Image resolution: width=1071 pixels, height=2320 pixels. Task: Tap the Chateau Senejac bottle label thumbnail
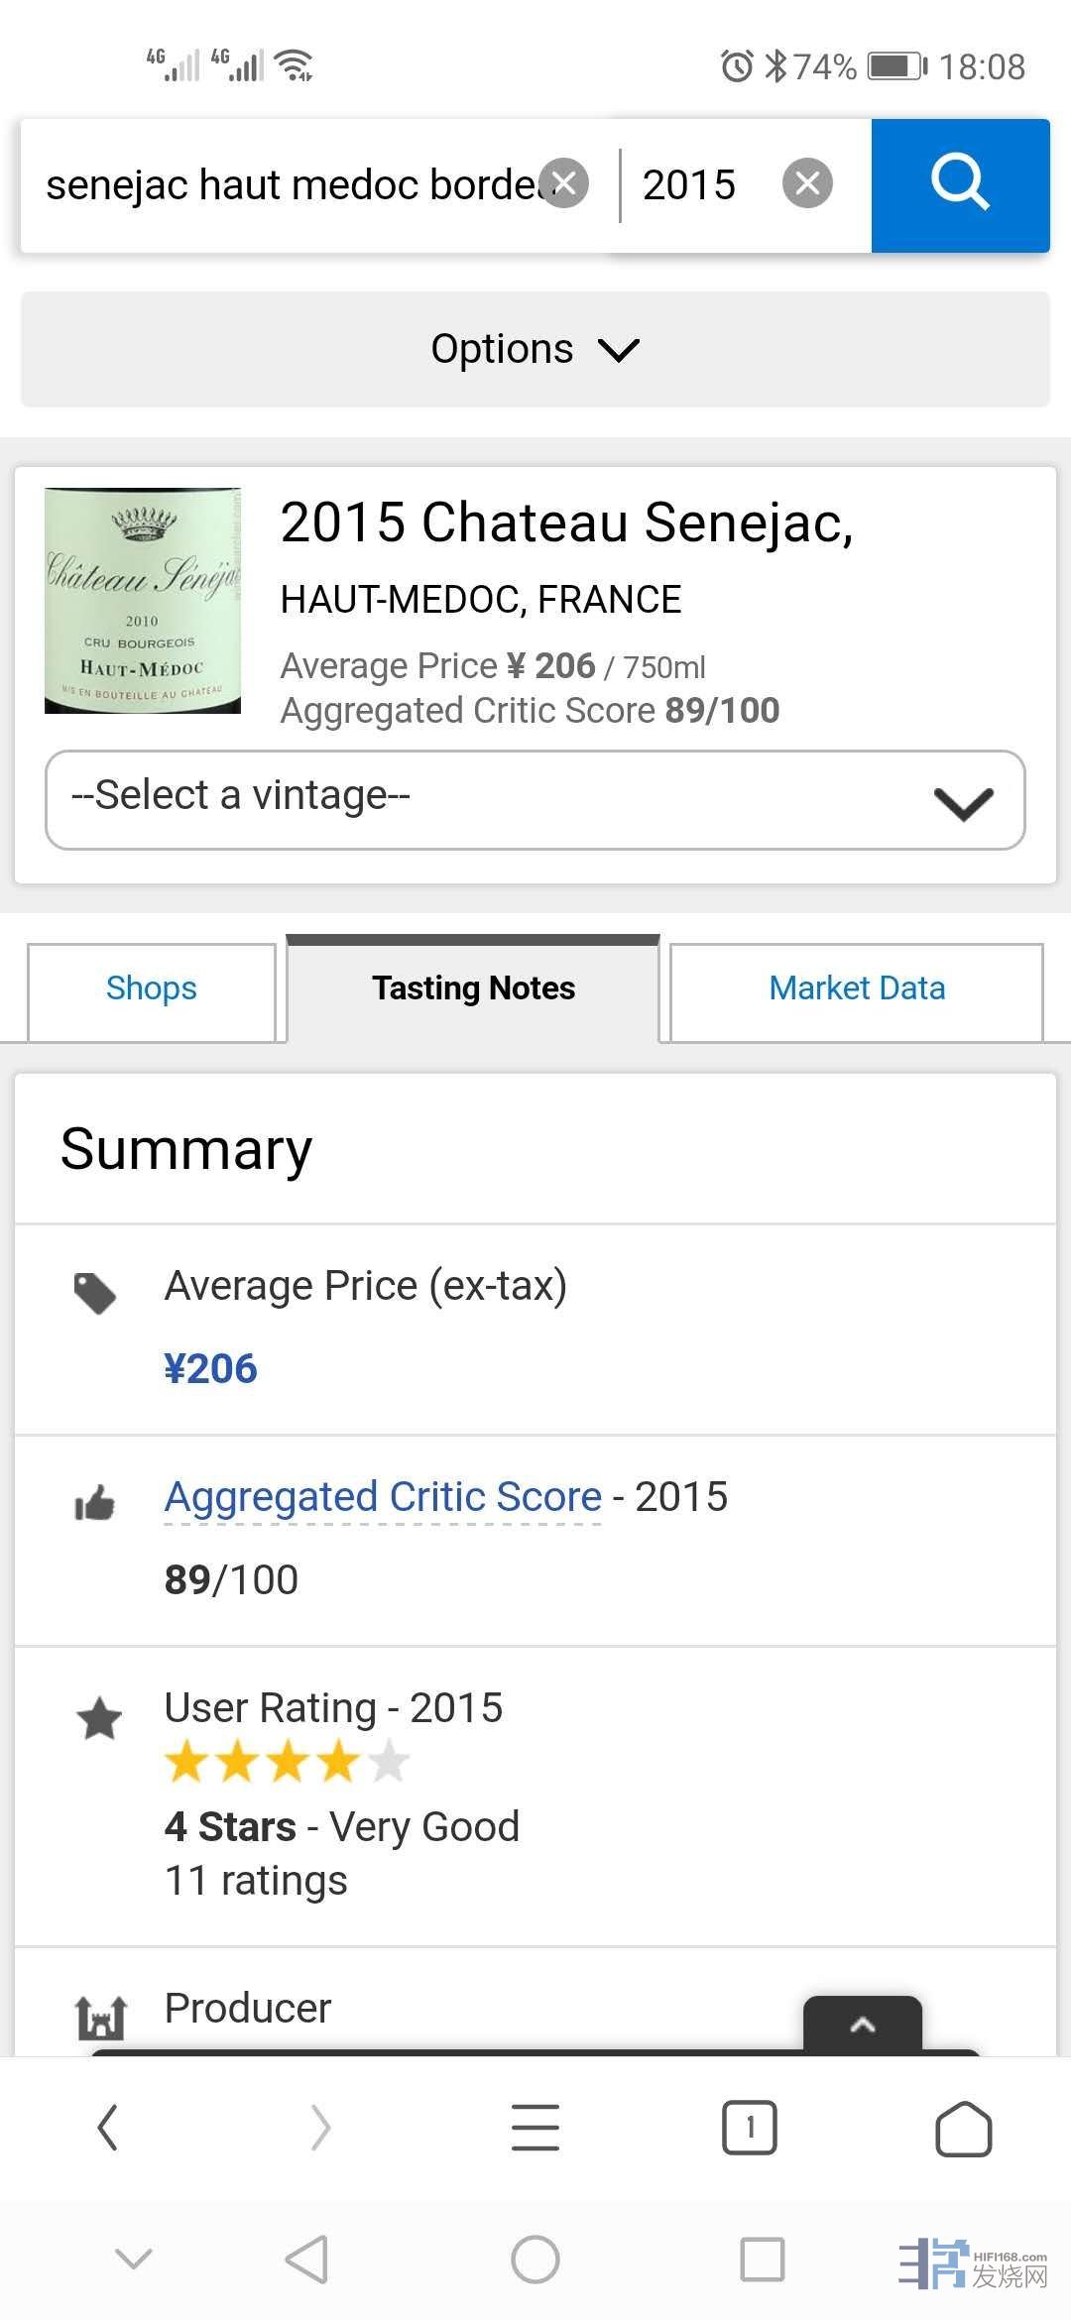point(143,600)
